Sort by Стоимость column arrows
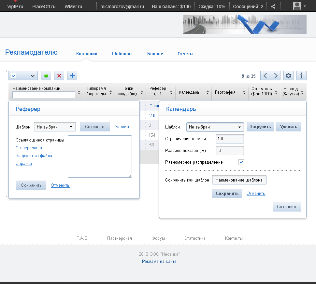This screenshot has height=284, width=316. point(276,92)
